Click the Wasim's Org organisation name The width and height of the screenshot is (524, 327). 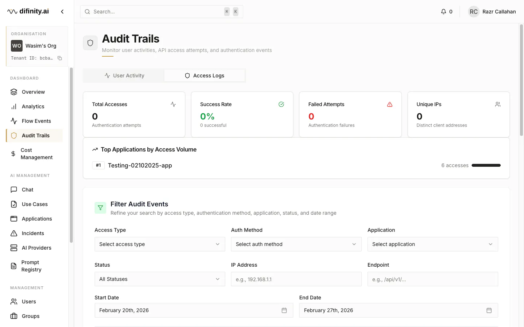(41, 46)
